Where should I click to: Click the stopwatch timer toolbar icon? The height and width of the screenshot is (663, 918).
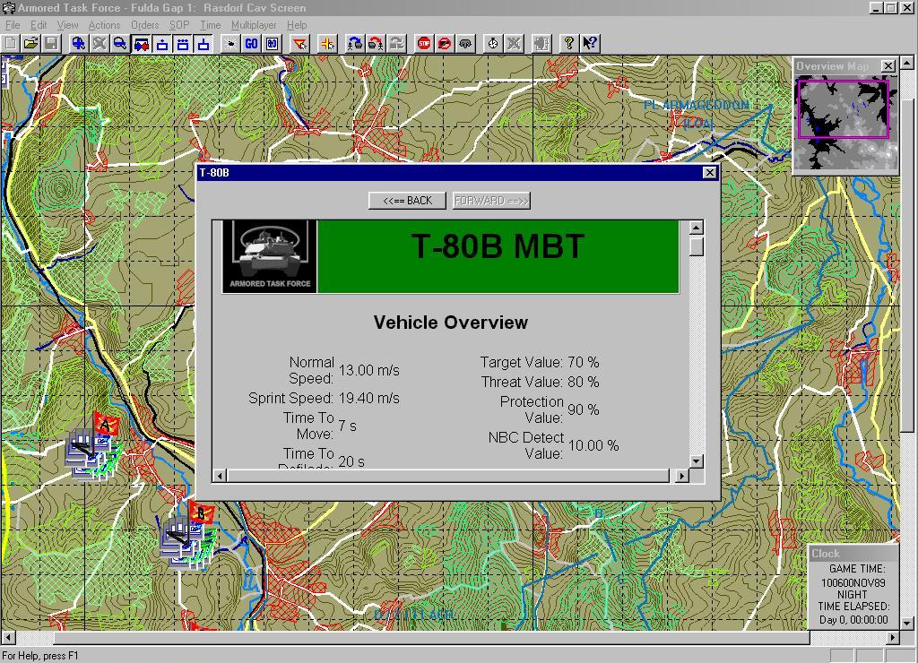pyautogui.click(x=493, y=43)
